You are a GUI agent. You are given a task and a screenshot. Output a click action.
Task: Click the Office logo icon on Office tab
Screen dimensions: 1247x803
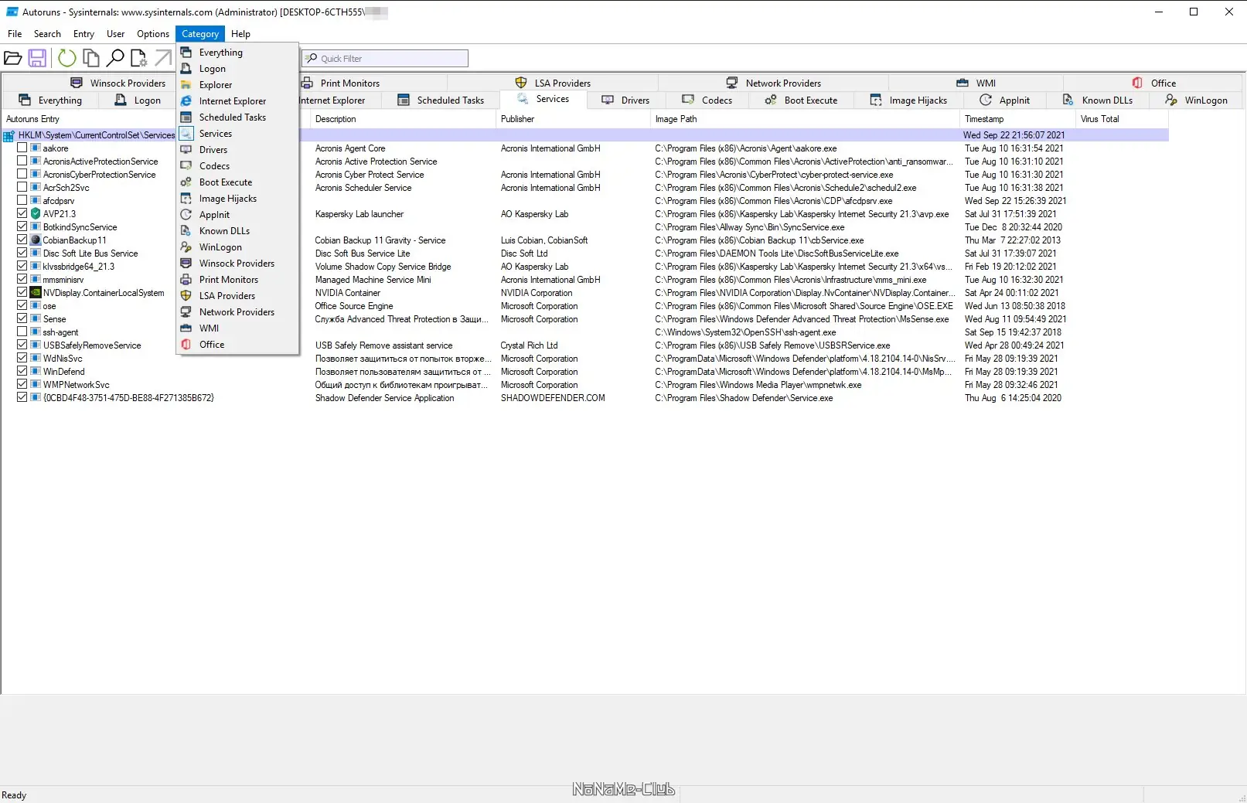pos(1137,83)
